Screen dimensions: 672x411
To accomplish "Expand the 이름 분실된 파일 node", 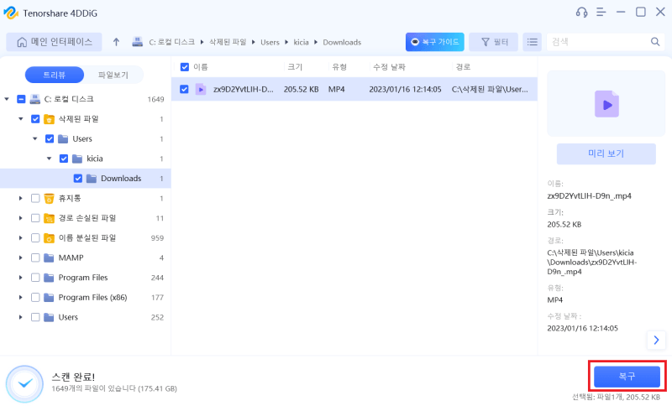I will coord(20,237).
